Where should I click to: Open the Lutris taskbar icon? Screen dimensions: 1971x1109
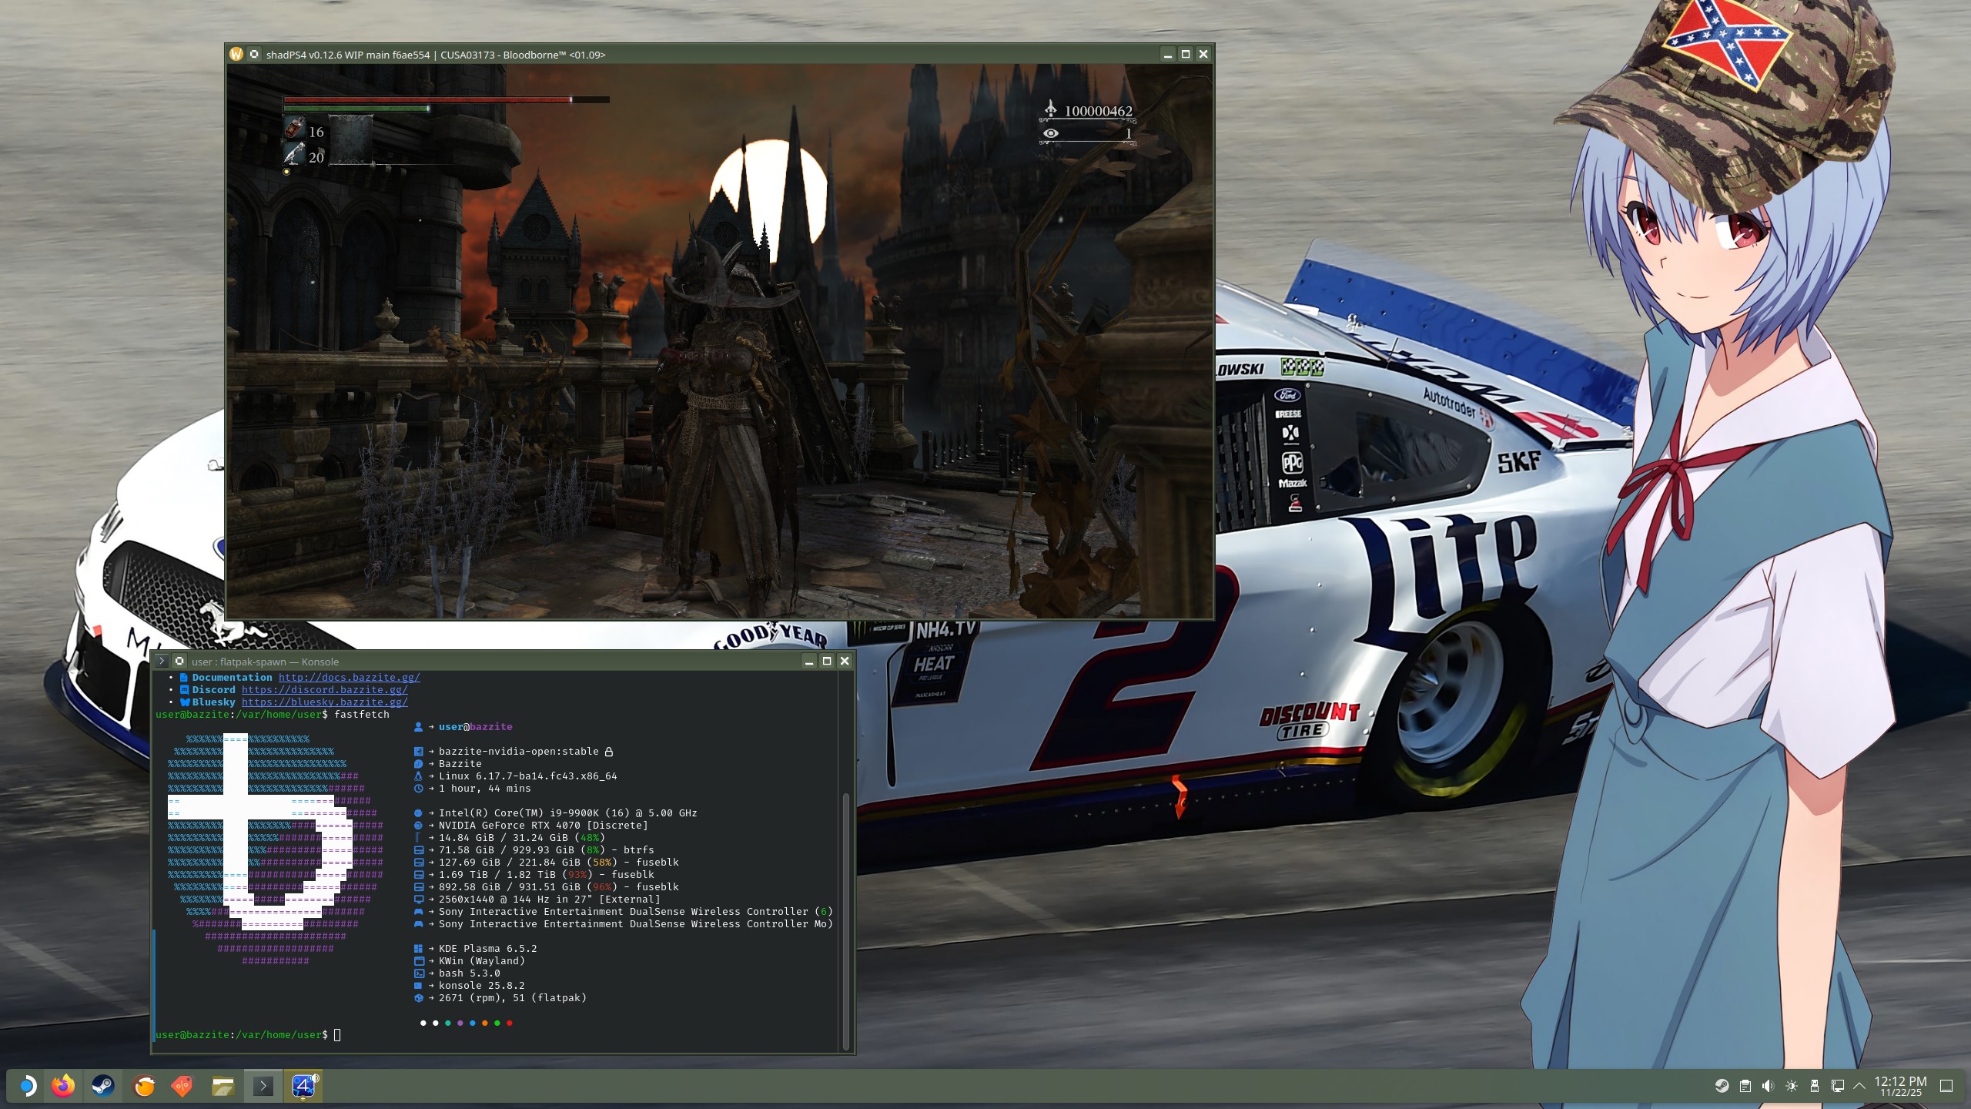tap(144, 1086)
